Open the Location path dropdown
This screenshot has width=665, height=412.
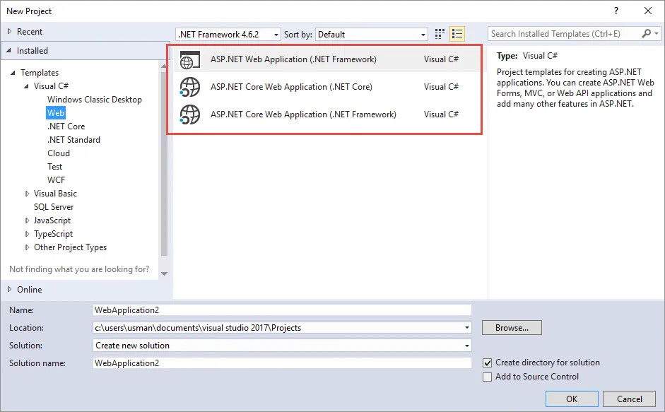(x=467, y=328)
